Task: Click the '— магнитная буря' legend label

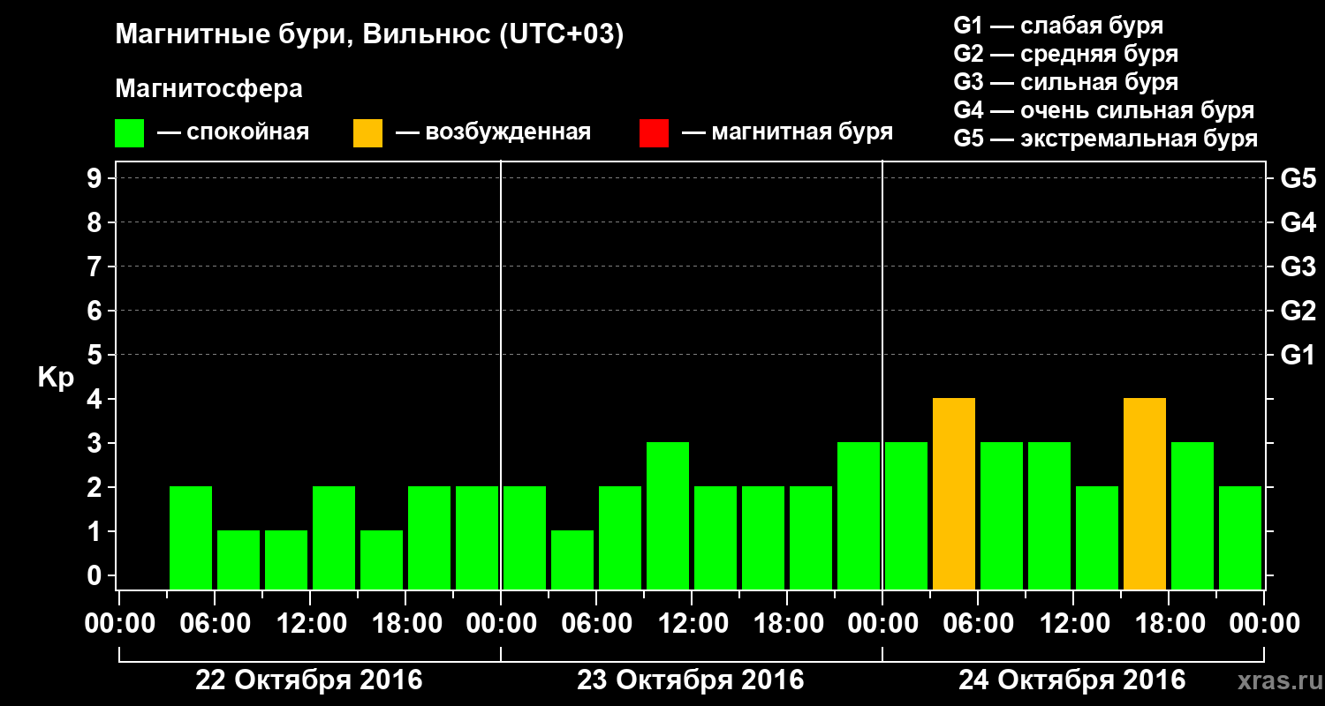Action: pos(788,133)
